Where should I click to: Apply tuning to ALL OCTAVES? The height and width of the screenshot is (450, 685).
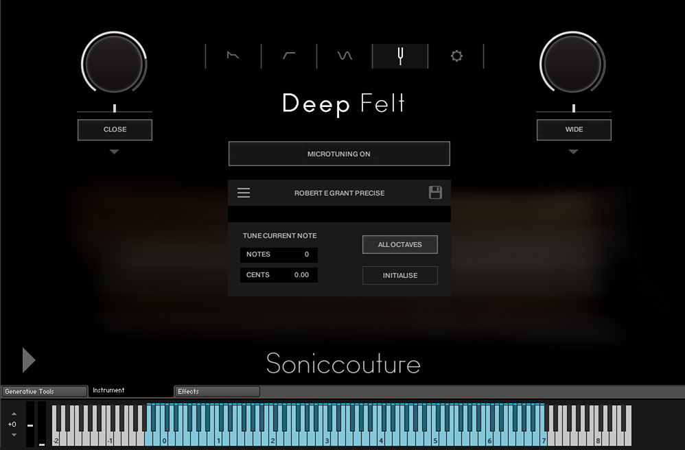click(x=399, y=244)
